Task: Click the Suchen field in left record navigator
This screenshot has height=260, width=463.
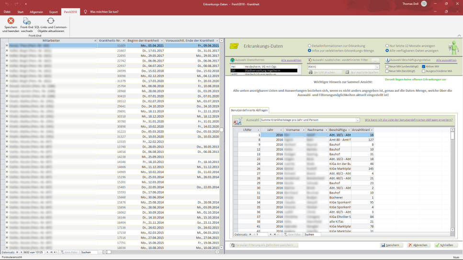Action: [89, 252]
